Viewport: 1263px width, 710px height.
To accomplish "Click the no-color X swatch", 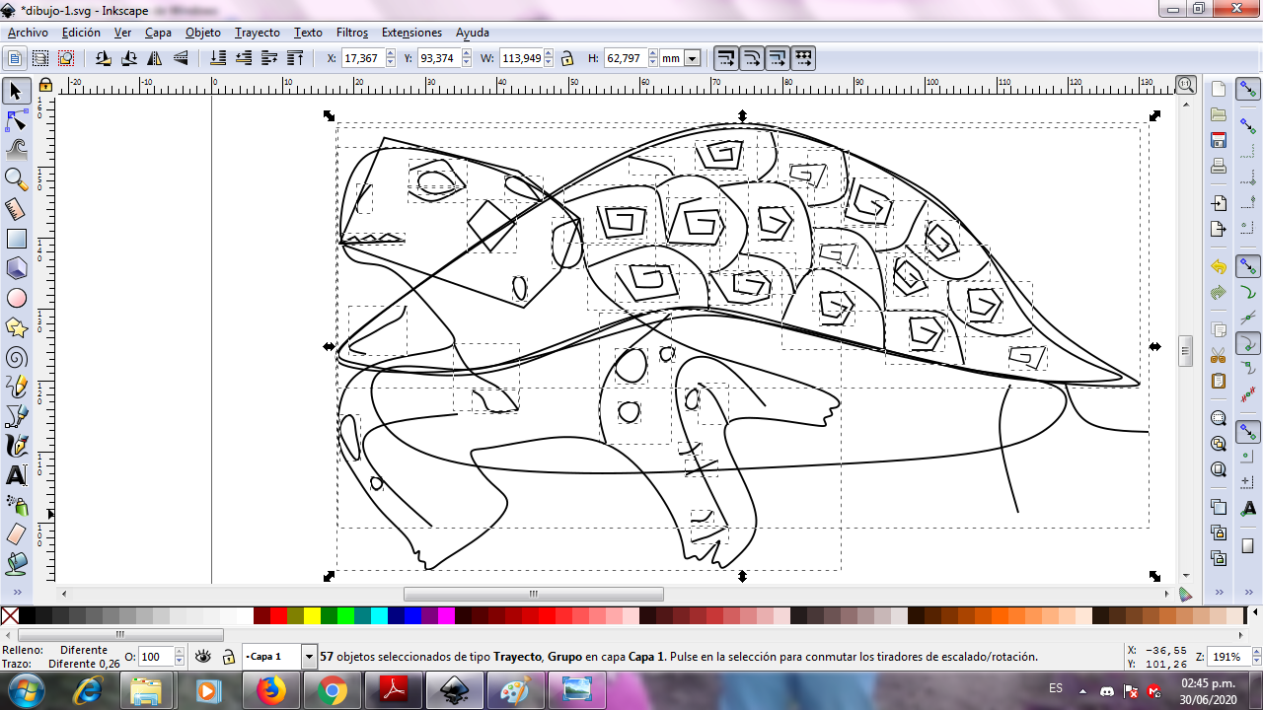I will [10, 616].
